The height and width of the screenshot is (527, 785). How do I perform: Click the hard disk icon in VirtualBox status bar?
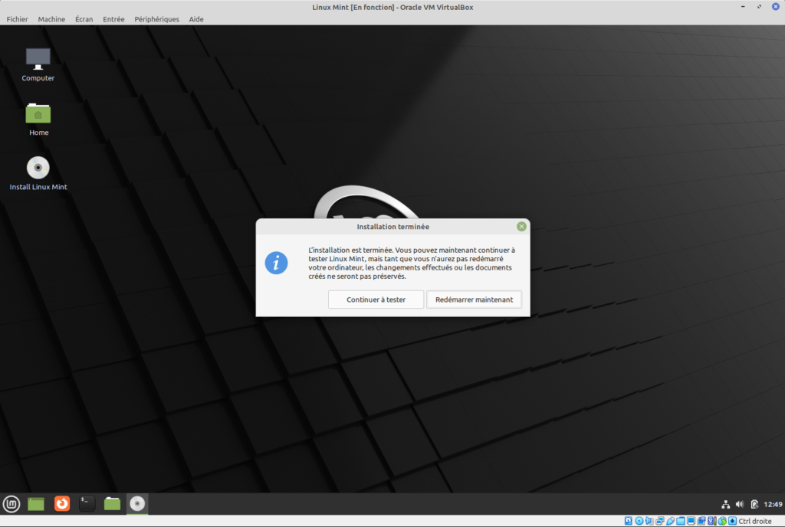pyautogui.click(x=629, y=521)
